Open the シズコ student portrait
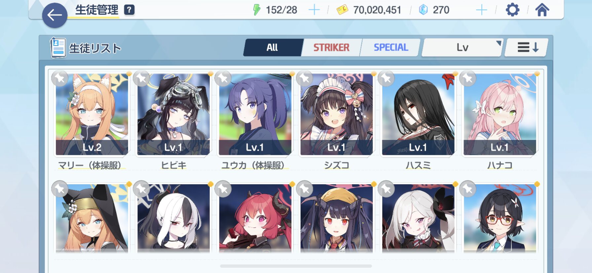The image size is (592, 273). click(336, 114)
